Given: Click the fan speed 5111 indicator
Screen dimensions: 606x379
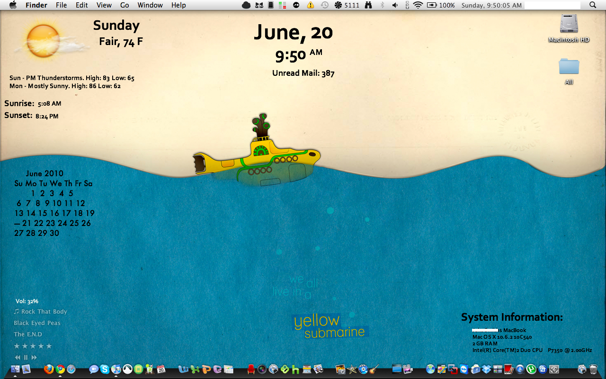Looking at the screenshot, I should (347, 5).
